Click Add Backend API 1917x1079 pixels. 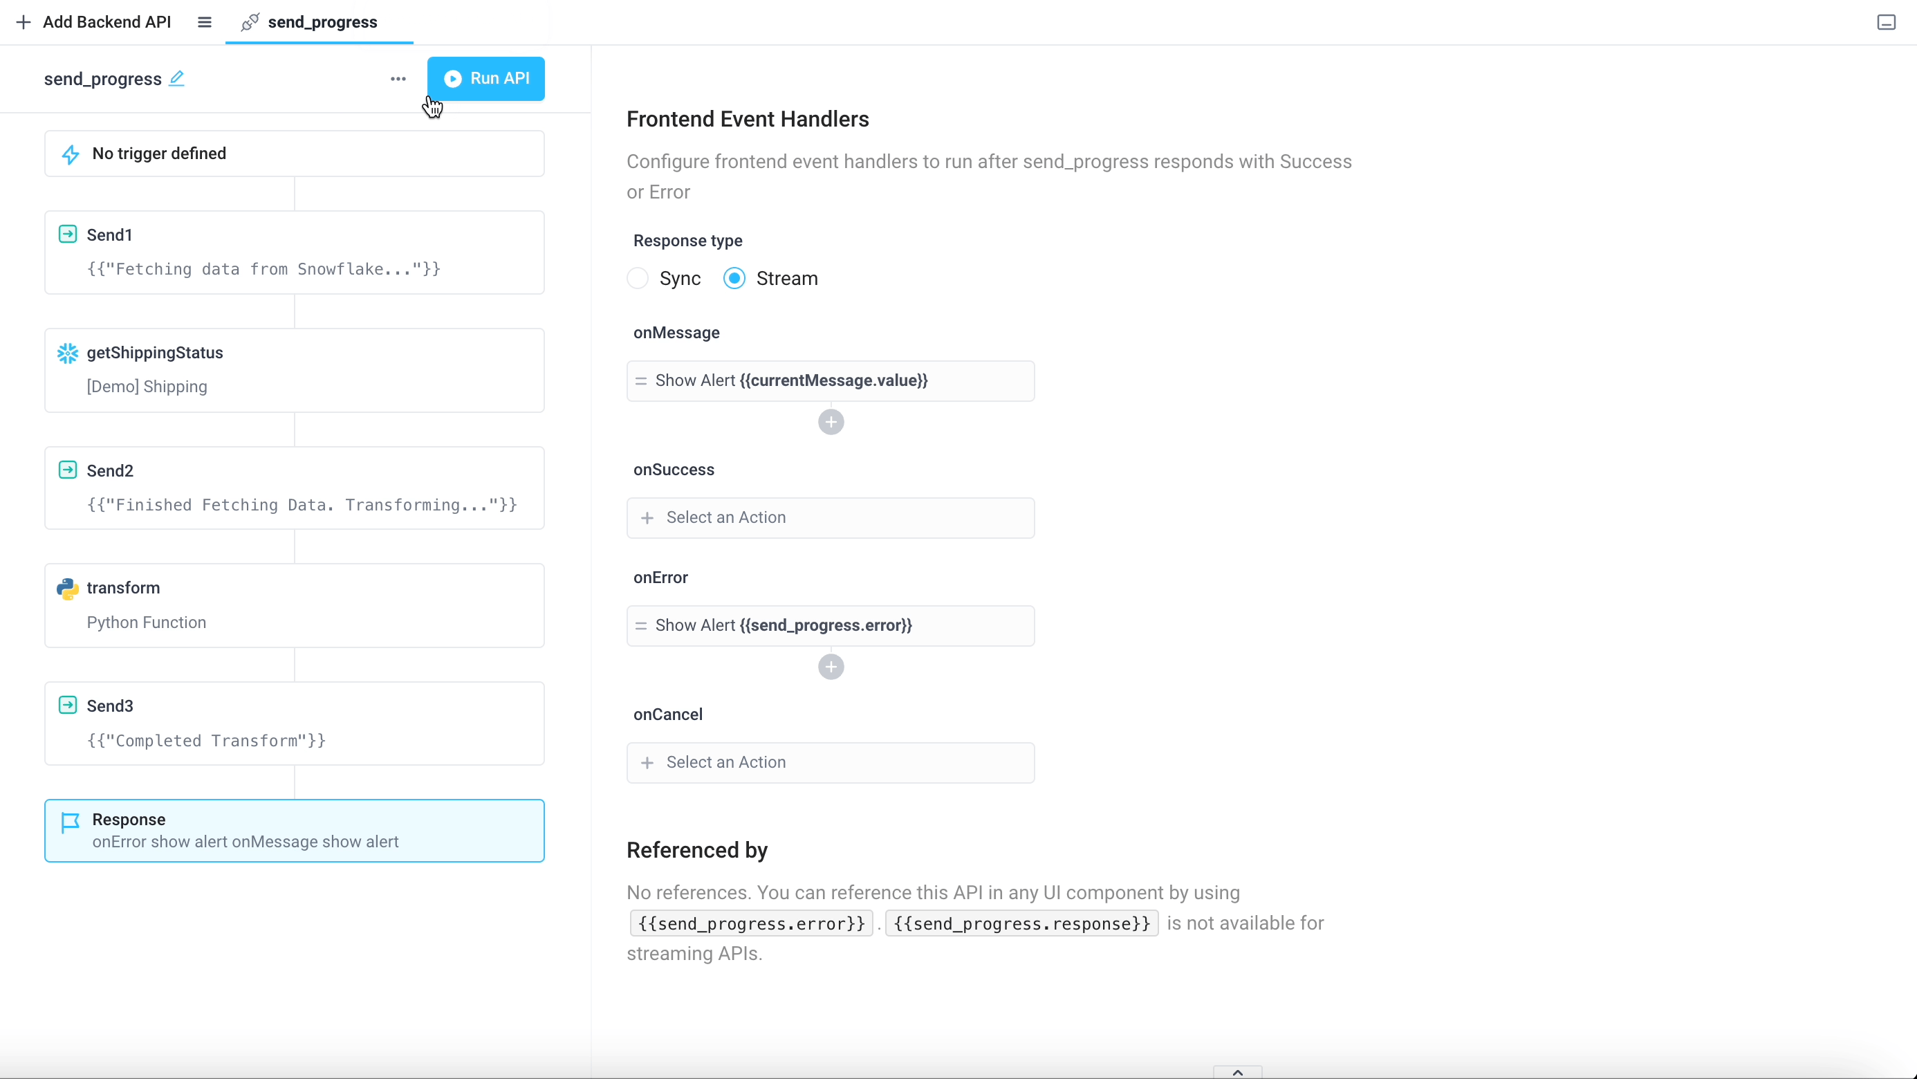point(92,21)
